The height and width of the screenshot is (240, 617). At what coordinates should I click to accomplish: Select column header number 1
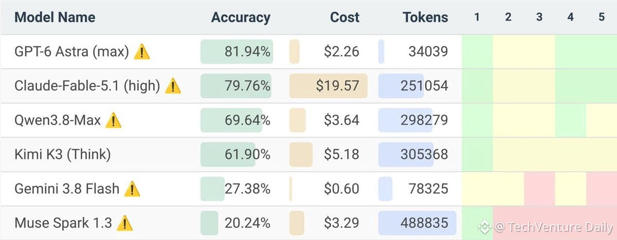coord(477,17)
